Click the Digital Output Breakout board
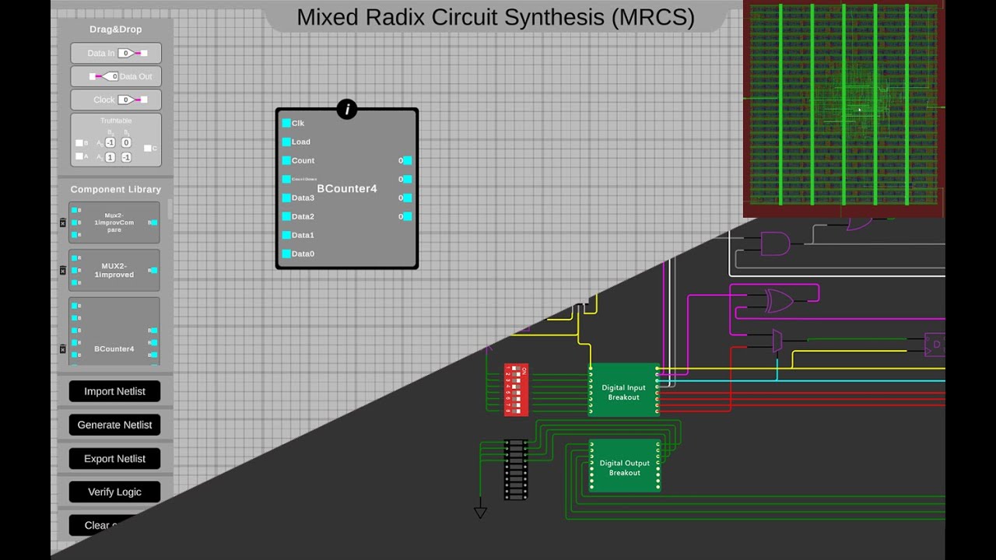The image size is (996, 560). [x=624, y=466]
